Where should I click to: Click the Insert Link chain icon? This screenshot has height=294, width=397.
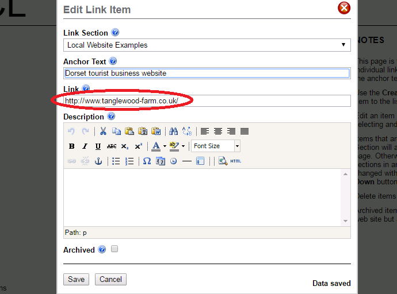click(x=72, y=161)
